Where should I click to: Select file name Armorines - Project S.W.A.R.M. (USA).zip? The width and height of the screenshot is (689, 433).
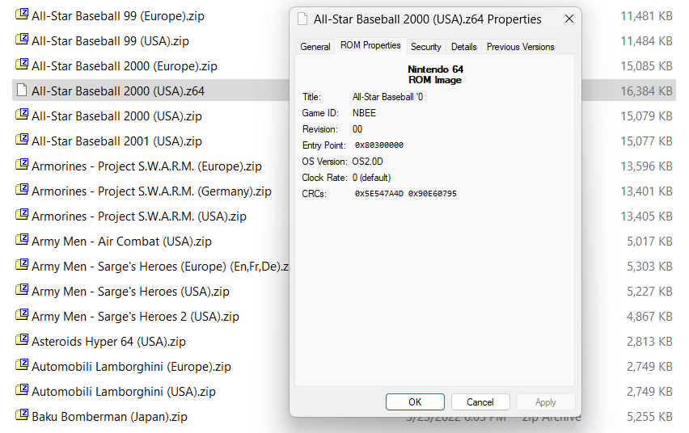[x=139, y=216]
